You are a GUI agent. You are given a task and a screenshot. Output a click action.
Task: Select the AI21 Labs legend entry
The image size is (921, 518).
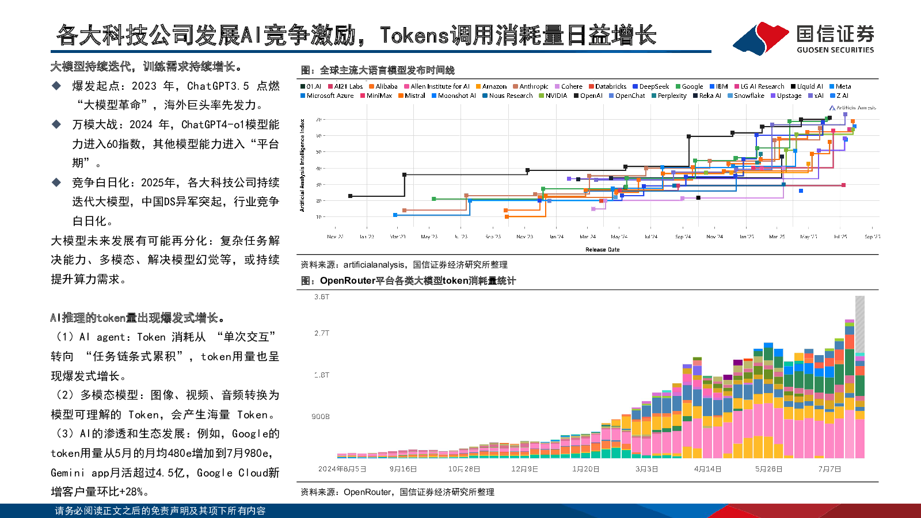pos(345,86)
